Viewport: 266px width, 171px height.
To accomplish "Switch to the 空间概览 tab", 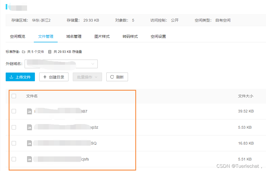I will [x=18, y=36].
